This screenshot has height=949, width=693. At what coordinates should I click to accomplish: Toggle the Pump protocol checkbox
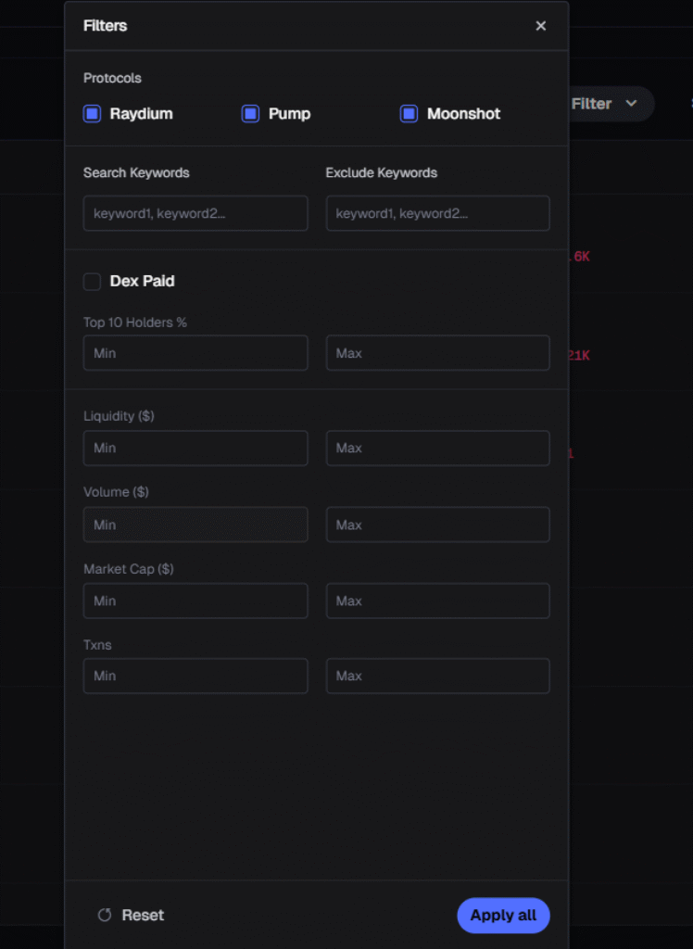coord(250,114)
